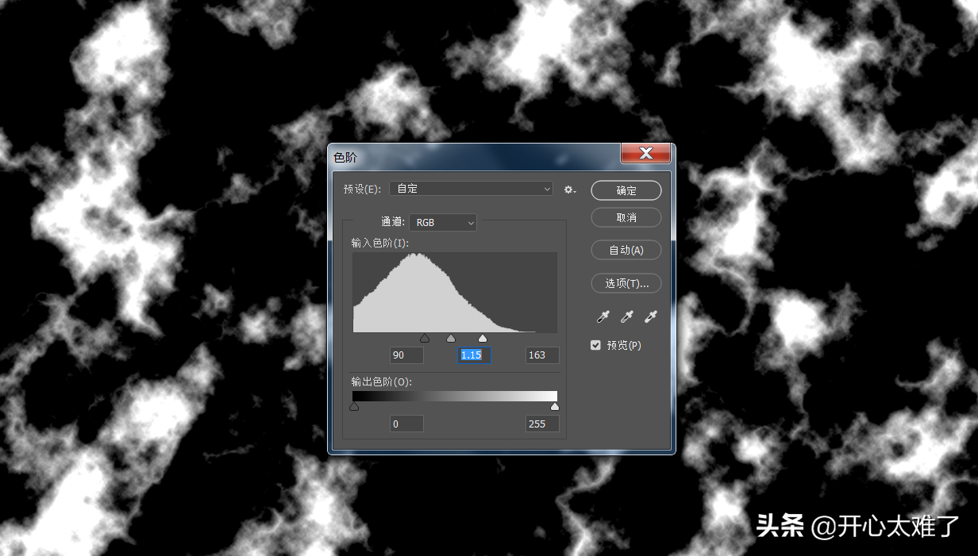
Task: Click the output white slider handle
Action: tap(555, 407)
